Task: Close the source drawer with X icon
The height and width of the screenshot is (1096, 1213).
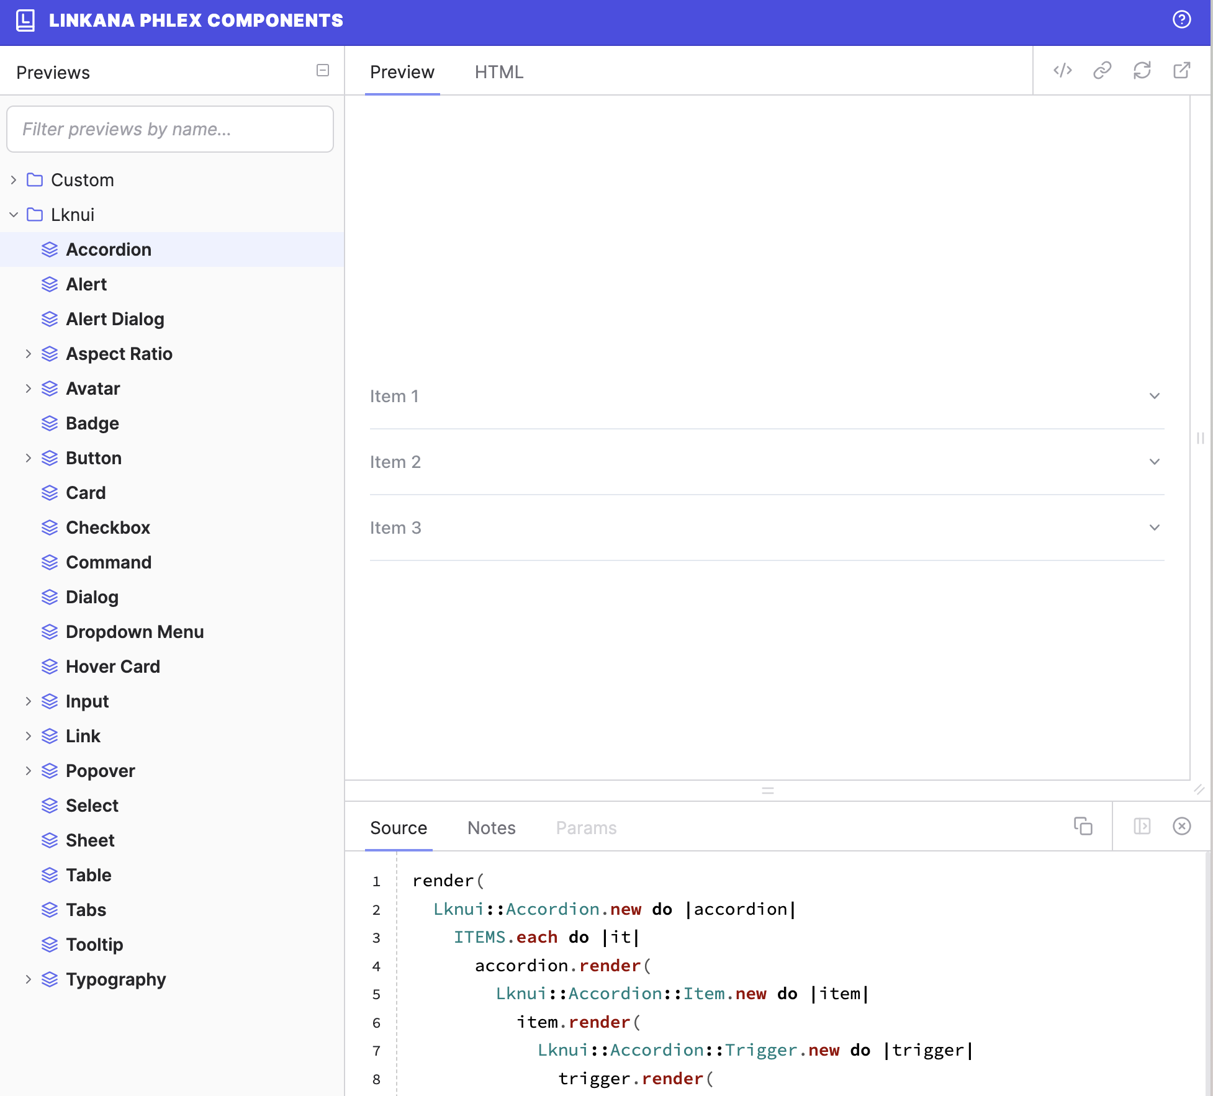Action: pyautogui.click(x=1181, y=826)
